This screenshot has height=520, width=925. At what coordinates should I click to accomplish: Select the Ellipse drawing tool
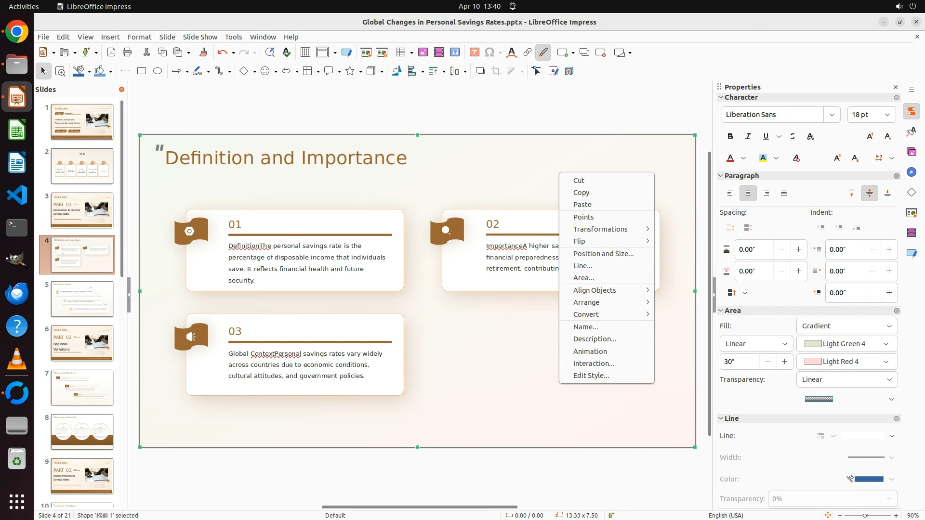[x=158, y=71]
